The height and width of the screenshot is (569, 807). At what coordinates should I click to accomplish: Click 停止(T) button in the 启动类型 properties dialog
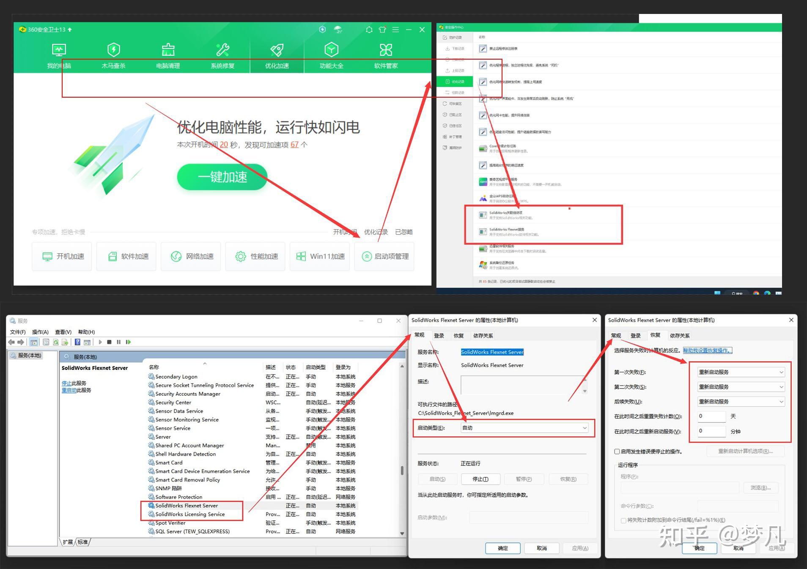480,479
